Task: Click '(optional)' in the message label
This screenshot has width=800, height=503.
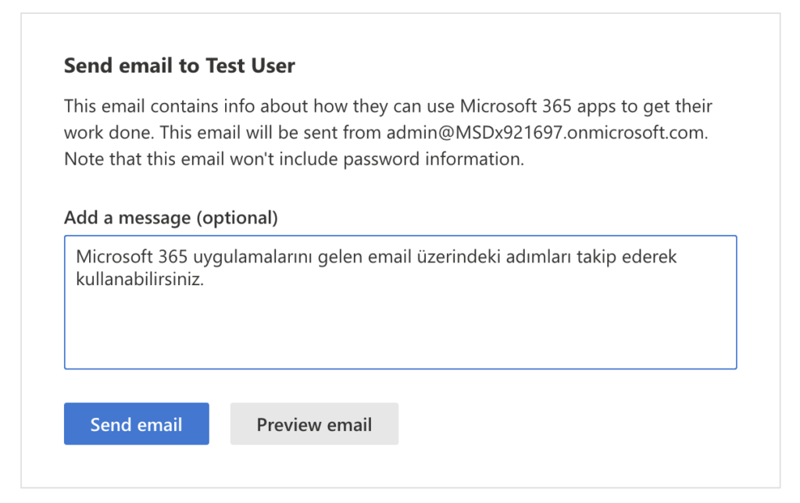Action: 237,218
